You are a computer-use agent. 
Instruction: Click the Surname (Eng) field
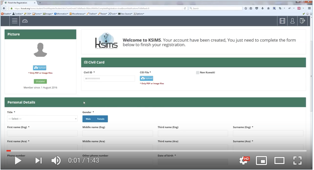click(268, 133)
